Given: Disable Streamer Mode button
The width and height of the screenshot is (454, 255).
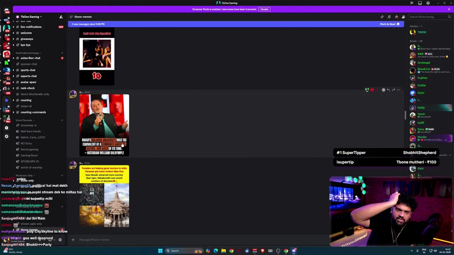Looking at the screenshot, I should 264,9.
